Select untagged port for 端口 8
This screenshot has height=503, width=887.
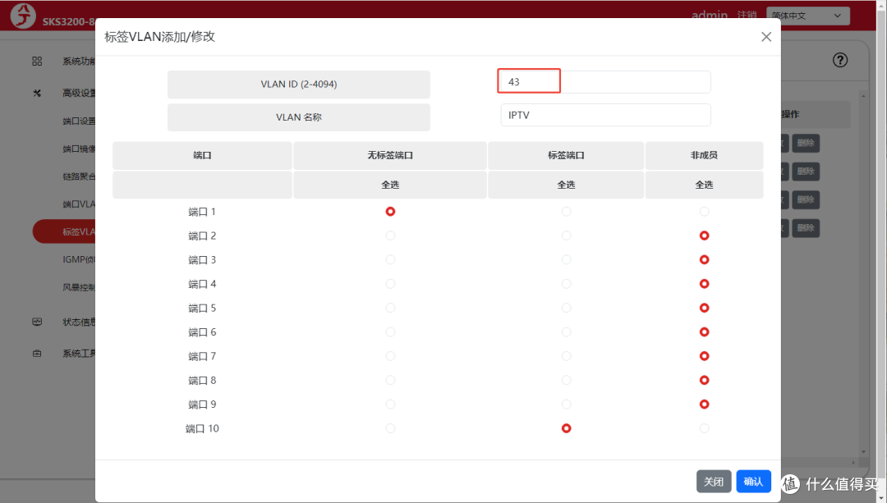[390, 381]
